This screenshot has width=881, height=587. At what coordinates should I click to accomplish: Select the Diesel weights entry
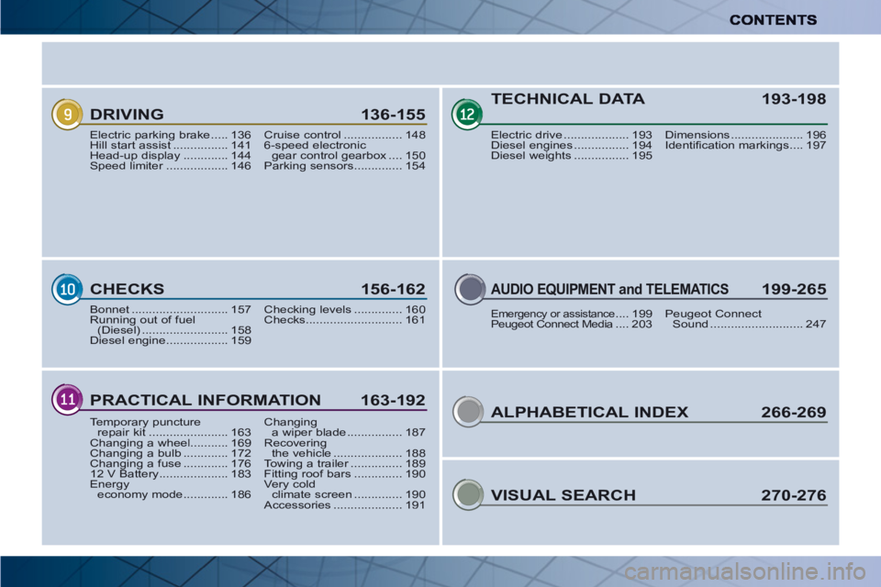[x=572, y=156]
